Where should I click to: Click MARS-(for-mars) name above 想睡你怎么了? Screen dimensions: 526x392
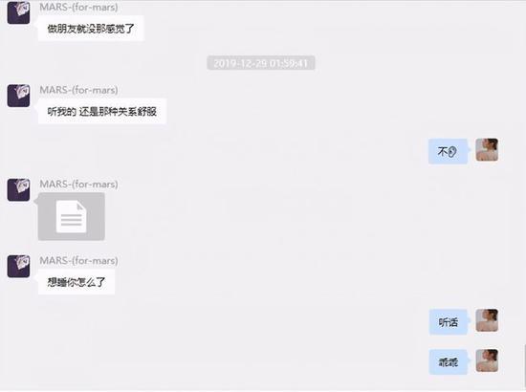point(78,261)
